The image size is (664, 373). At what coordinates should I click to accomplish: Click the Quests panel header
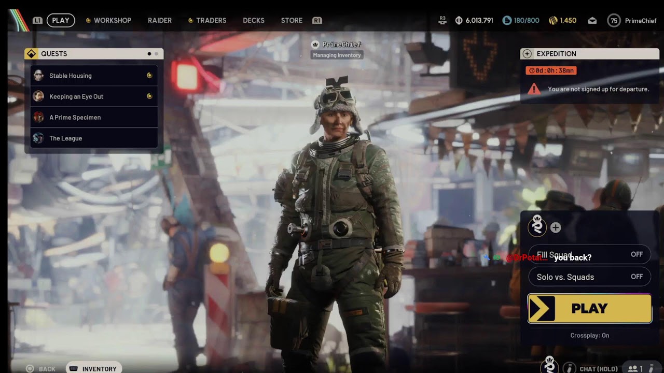coord(94,54)
